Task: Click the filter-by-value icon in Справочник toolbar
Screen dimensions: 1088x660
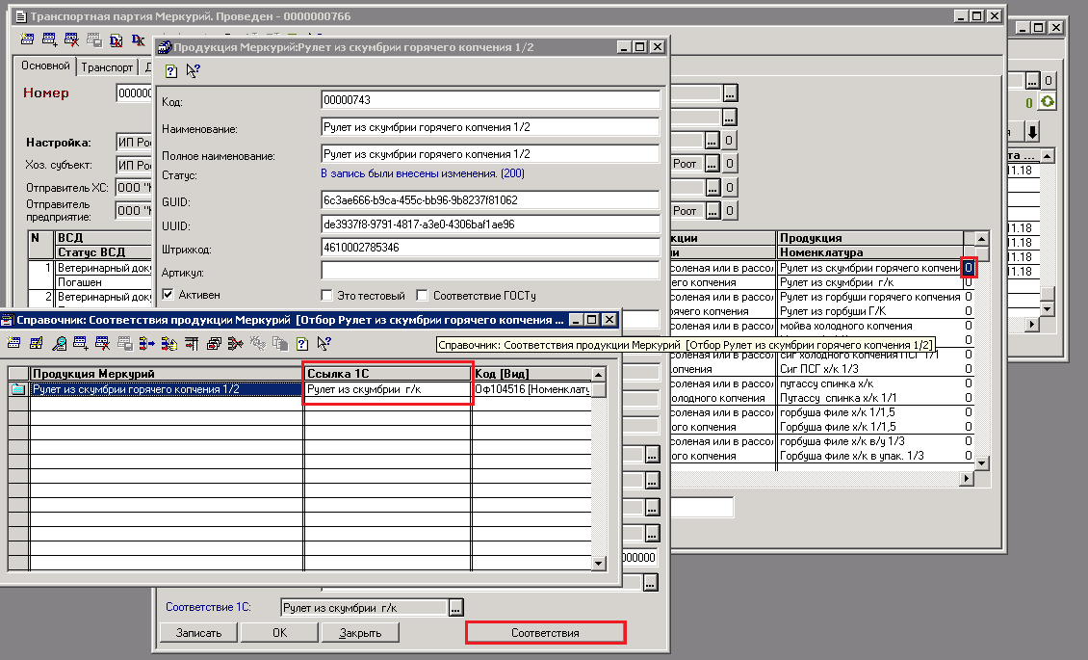Action: coord(235,343)
